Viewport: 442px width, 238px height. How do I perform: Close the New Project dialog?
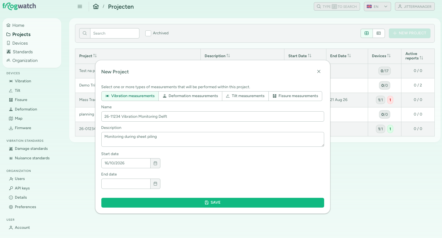tap(319, 71)
